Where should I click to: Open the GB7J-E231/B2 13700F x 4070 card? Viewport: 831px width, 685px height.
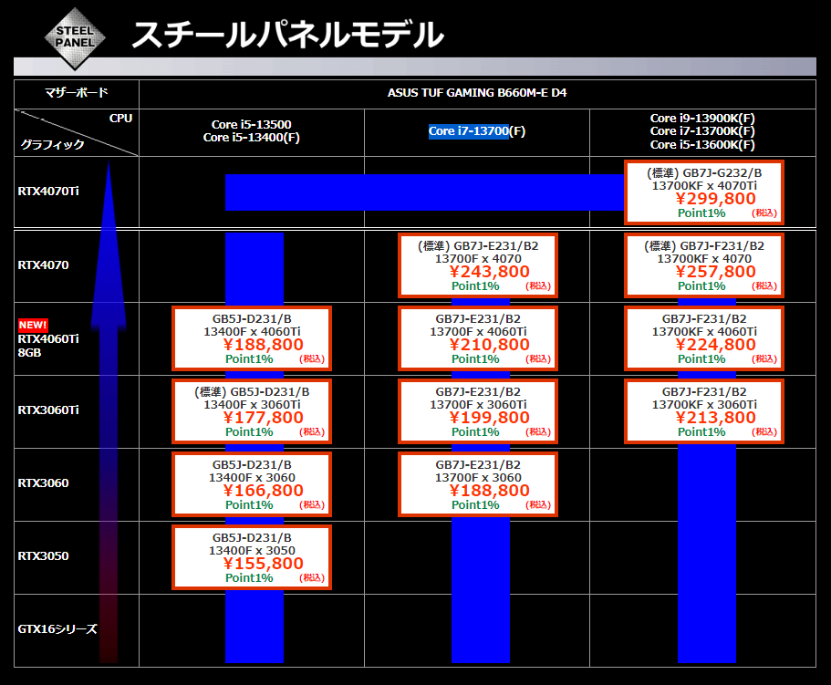click(x=477, y=265)
